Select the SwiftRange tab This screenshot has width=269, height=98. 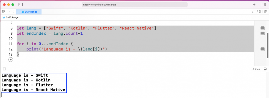[29, 12]
